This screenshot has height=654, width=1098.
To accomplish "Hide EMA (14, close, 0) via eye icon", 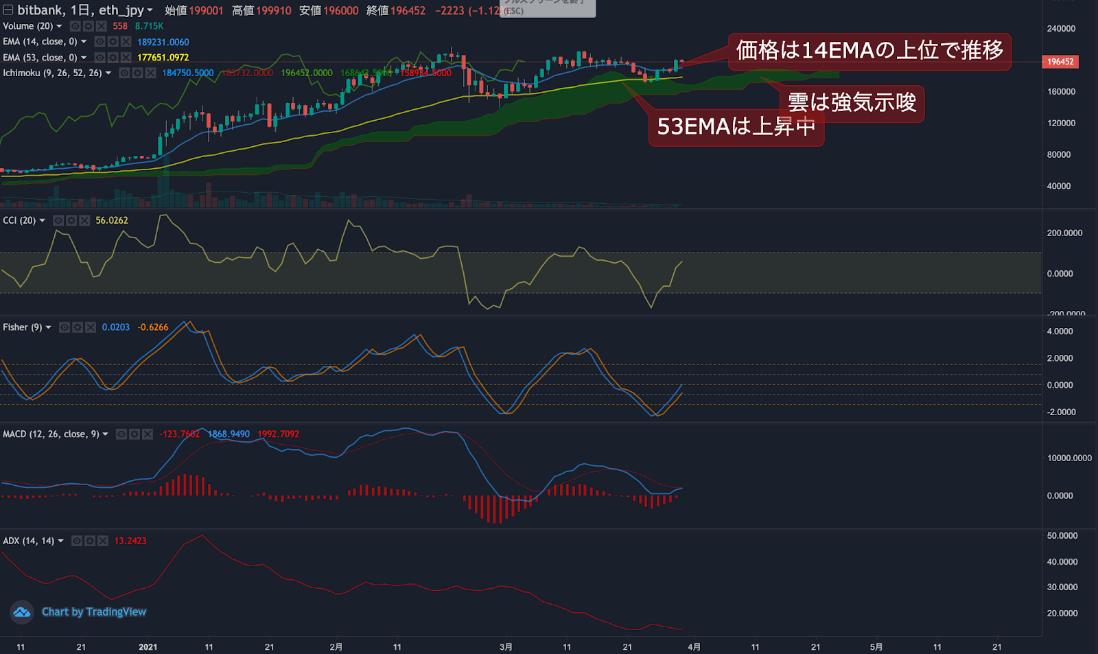I will pos(100,42).
